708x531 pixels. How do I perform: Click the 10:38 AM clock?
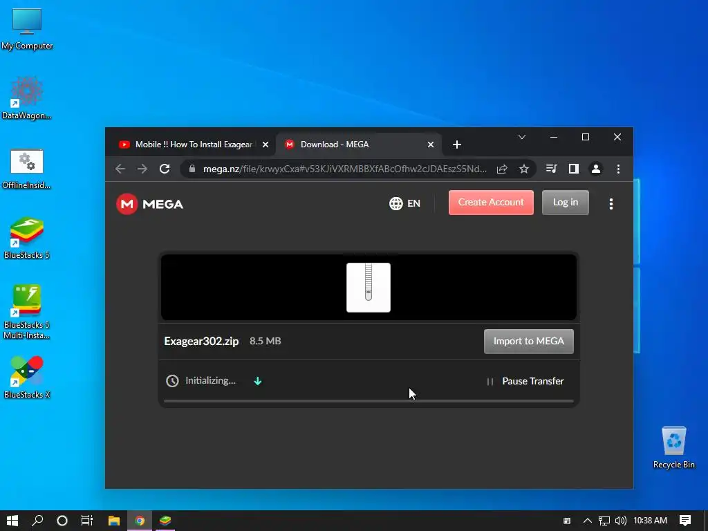[x=650, y=521]
